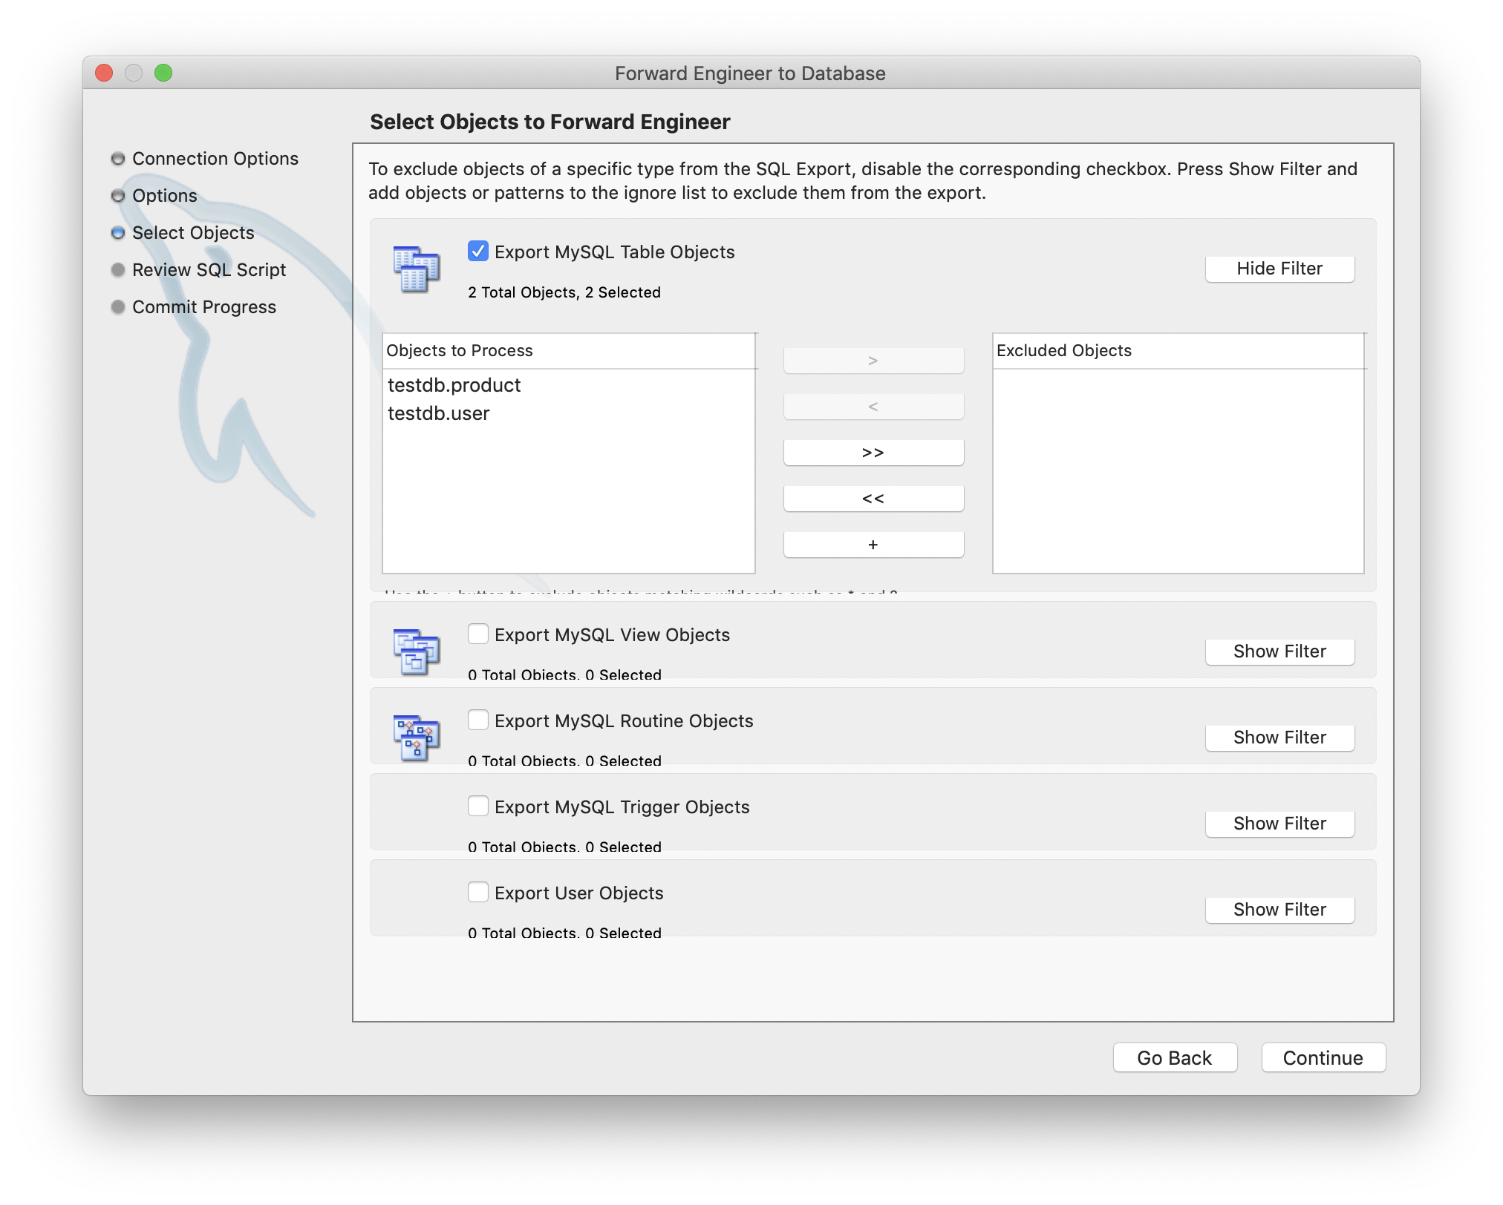Show Filter for User Objects
The height and width of the screenshot is (1205, 1503).
(x=1279, y=910)
